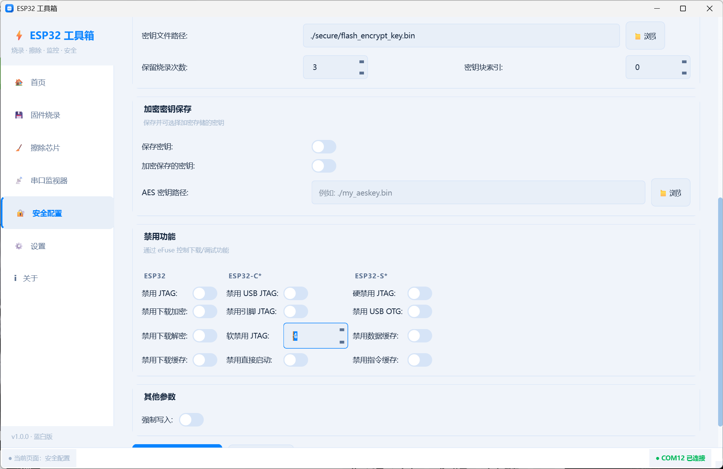Toggle 禁用引脚 JTAG switch
The height and width of the screenshot is (469, 723).
[x=296, y=311]
